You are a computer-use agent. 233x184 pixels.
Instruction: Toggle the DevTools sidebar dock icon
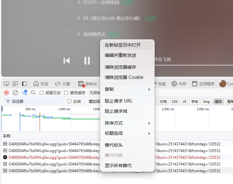coord(24,84)
